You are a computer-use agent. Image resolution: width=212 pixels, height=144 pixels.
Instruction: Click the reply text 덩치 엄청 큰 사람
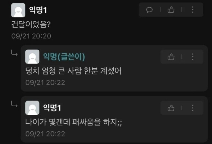[x=54, y=71]
